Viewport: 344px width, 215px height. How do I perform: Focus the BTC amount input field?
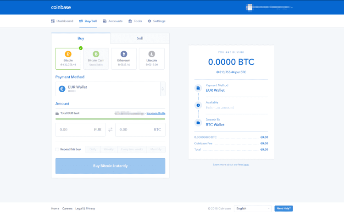[x=140, y=130]
